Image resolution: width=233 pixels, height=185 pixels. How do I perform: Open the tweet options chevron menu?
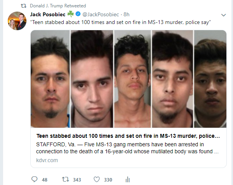coord(224,15)
